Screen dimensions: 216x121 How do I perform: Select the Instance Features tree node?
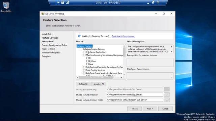(85, 46)
